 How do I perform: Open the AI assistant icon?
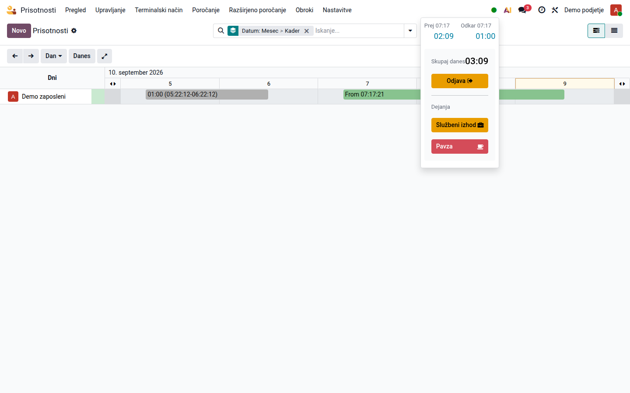[x=507, y=10]
